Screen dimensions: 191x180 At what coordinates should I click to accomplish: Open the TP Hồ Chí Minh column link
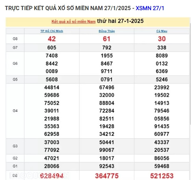52,31
